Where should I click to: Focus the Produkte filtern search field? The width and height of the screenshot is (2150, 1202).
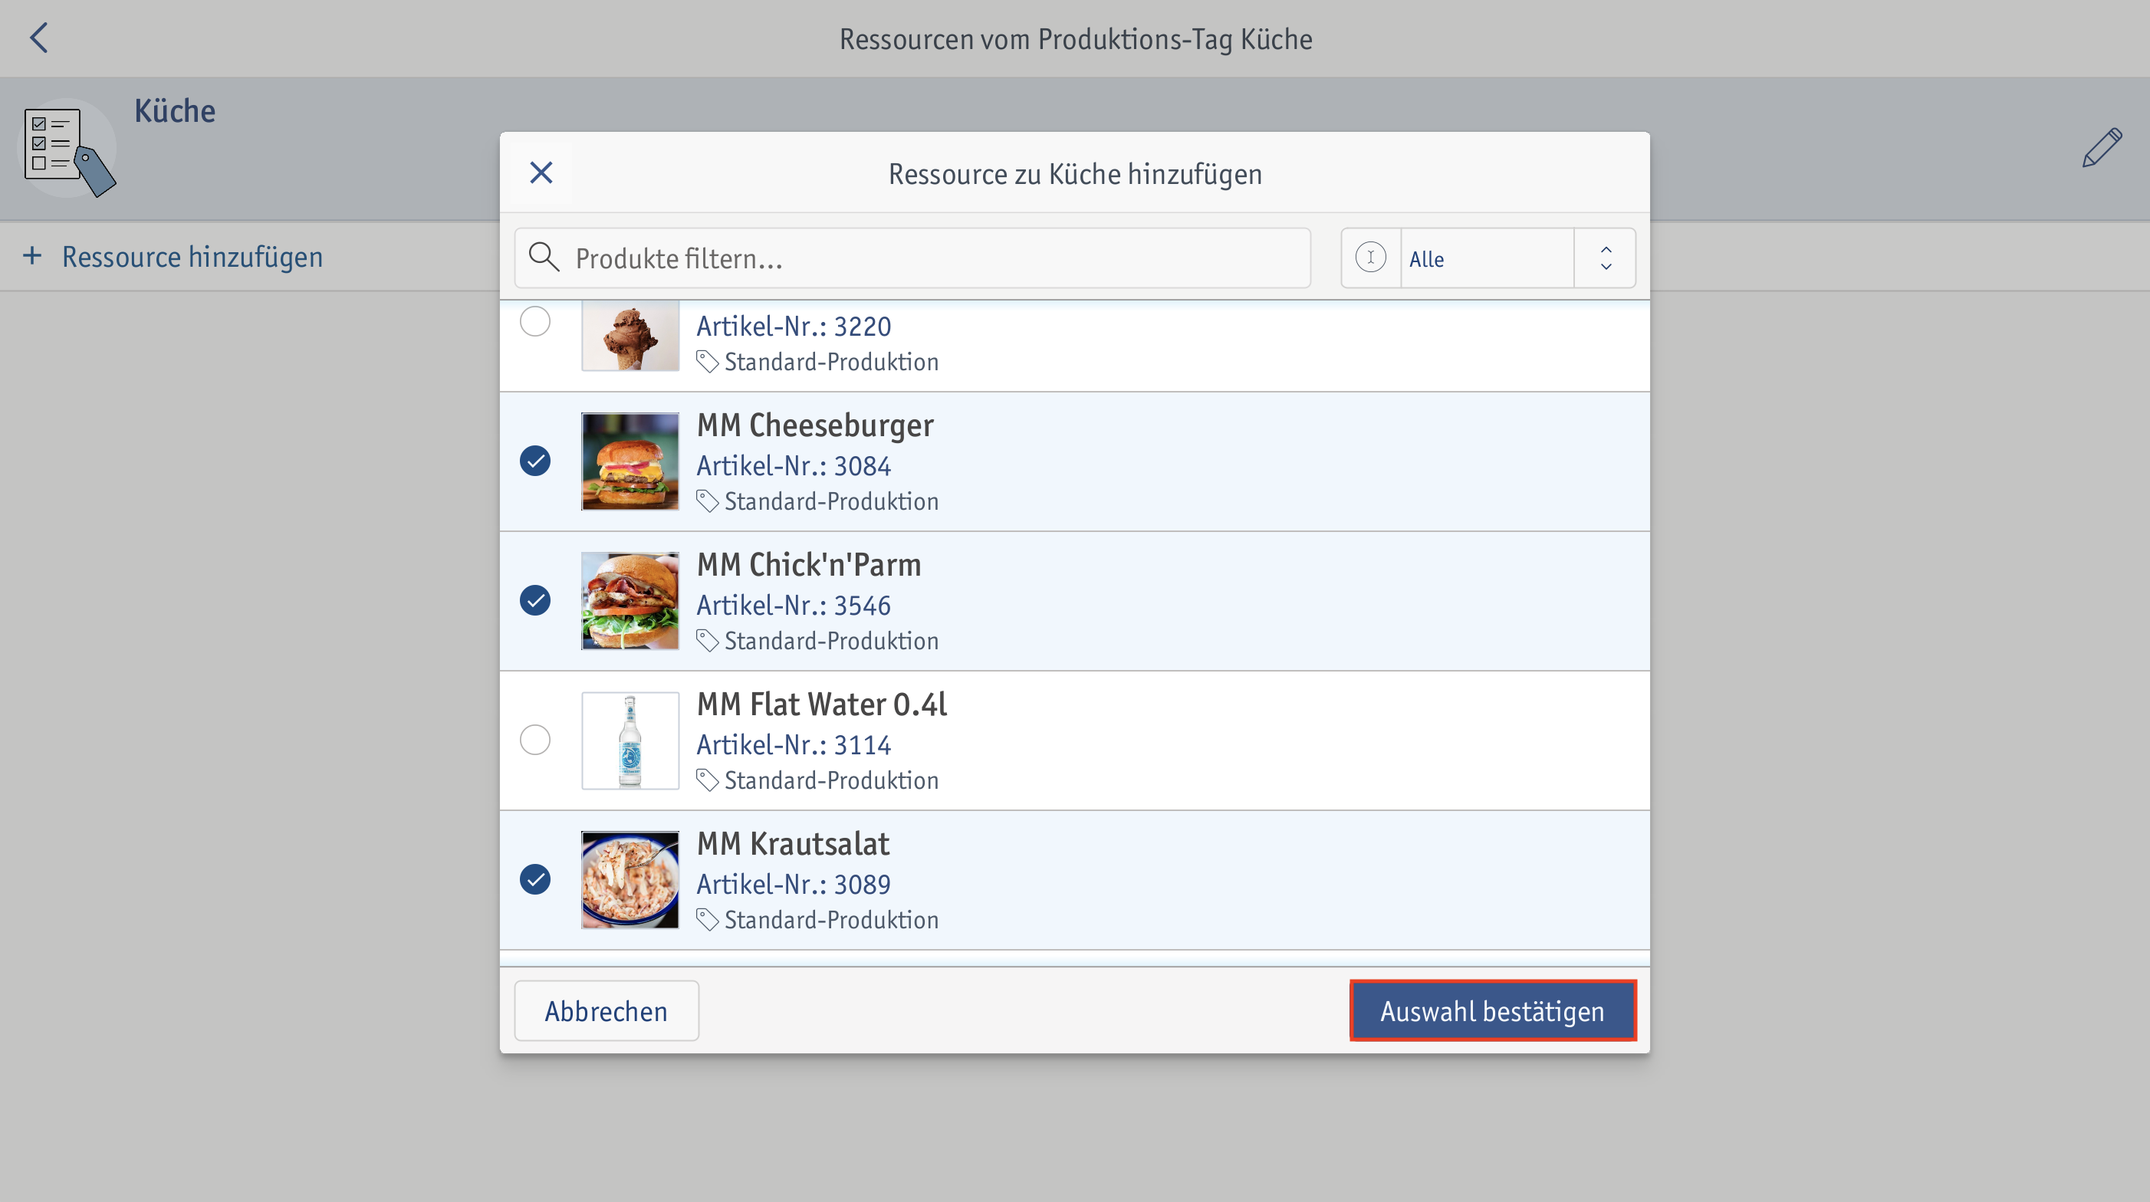click(x=912, y=258)
